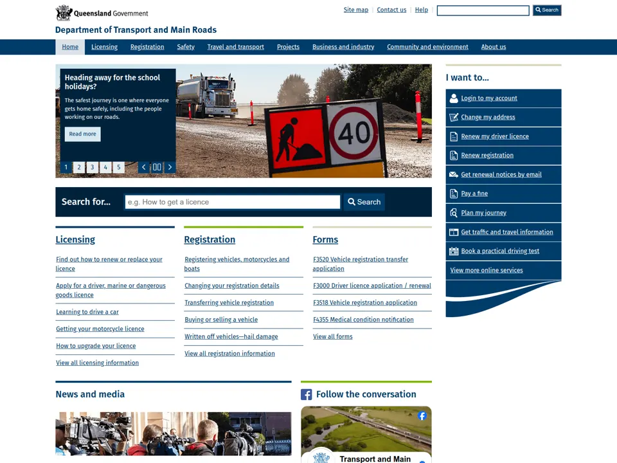Viewport: 617px width, 463px height.
Task: Open Travel and transport in the navigation bar
Action: (x=236, y=47)
